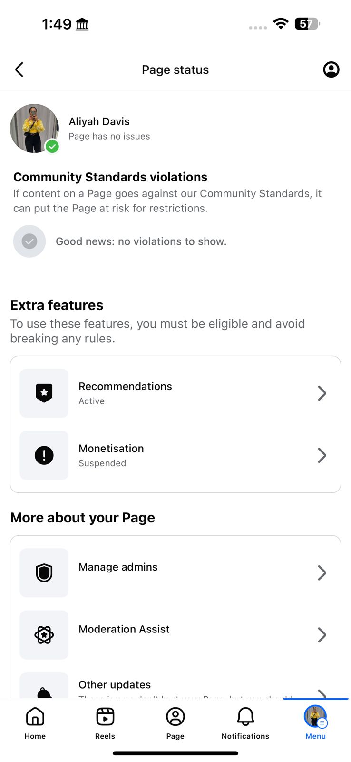Expand Monetisation via its chevron
The width and height of the screenshot is (351, 762).
tap(322, 455)
